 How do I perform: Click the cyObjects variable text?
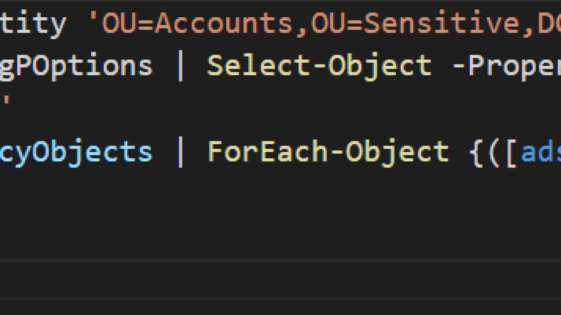[x=76, y=153]
